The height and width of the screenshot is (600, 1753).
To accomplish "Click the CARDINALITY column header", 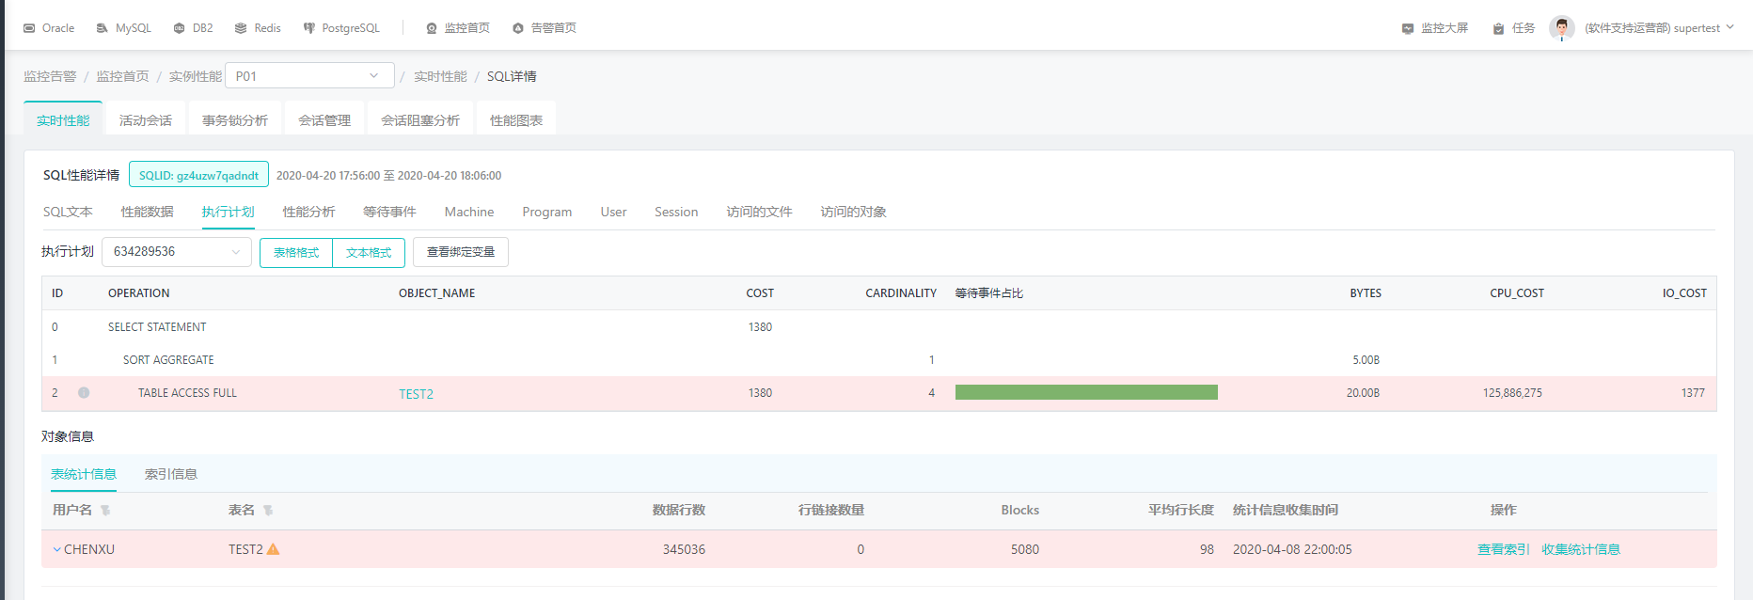I will [x=901, y=293].
